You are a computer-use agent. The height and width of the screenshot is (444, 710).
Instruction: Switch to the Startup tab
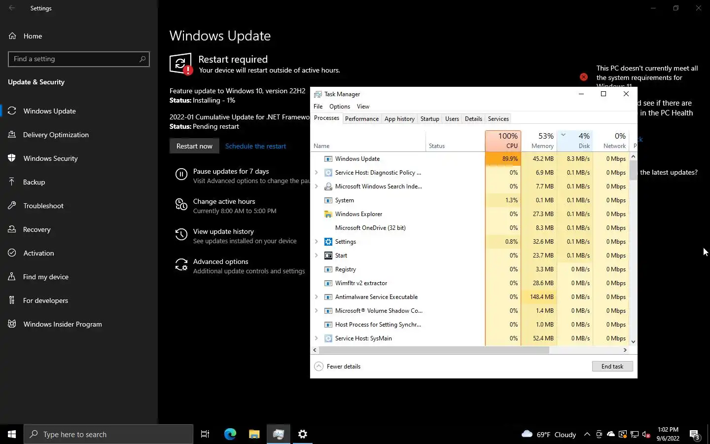click(429, 119)
